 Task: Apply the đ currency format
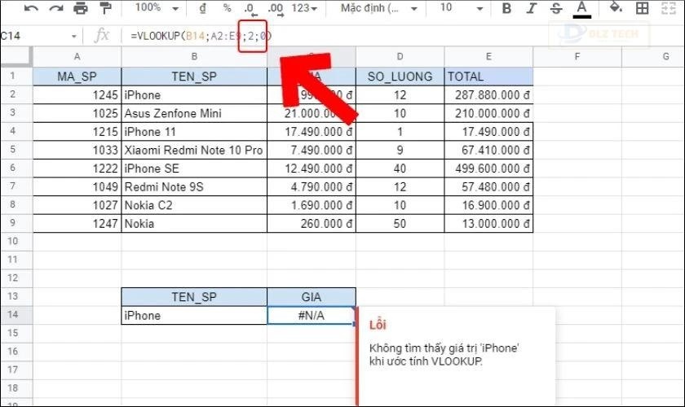[203, 8]
